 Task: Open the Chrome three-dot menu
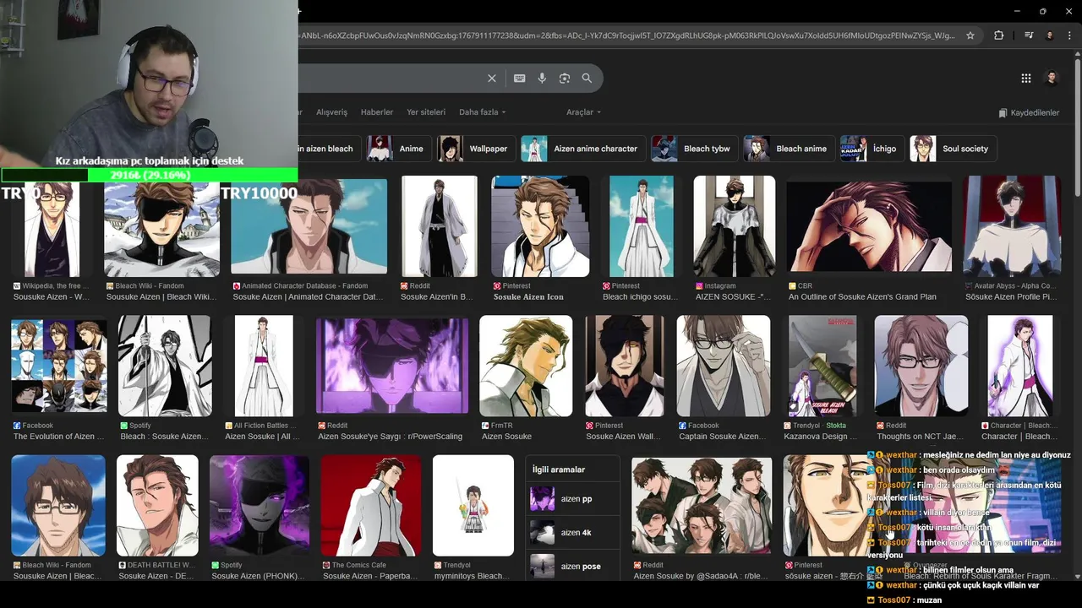pyautogui.click(x=1069, y=35)
